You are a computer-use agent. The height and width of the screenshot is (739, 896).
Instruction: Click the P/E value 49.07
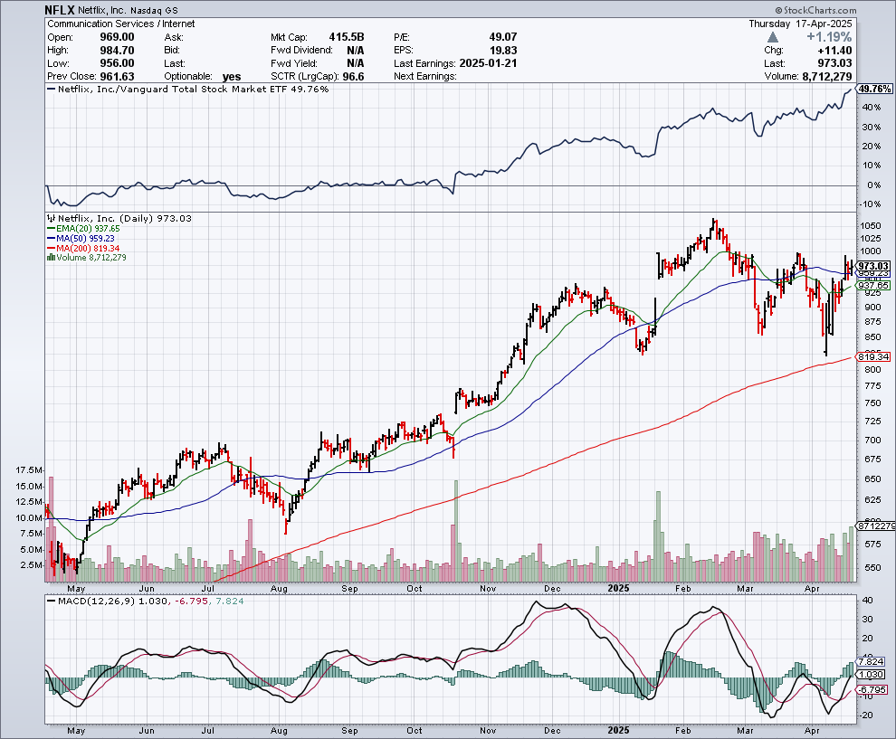click(x=503, y=37)
